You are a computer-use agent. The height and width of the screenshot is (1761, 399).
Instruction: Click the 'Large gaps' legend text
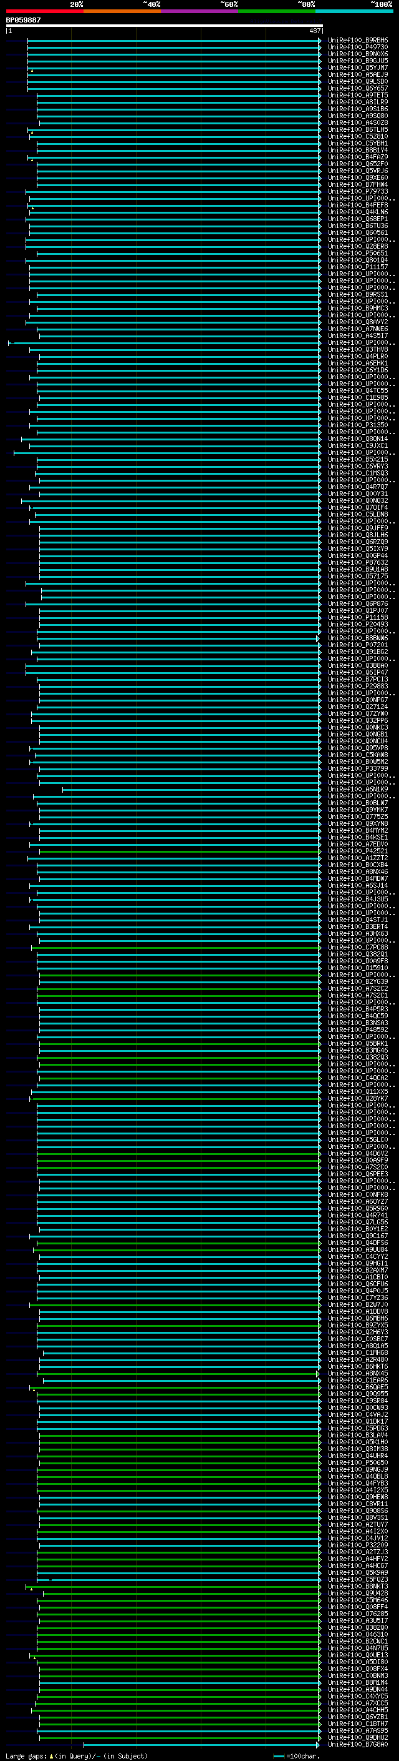point(27,1756)
